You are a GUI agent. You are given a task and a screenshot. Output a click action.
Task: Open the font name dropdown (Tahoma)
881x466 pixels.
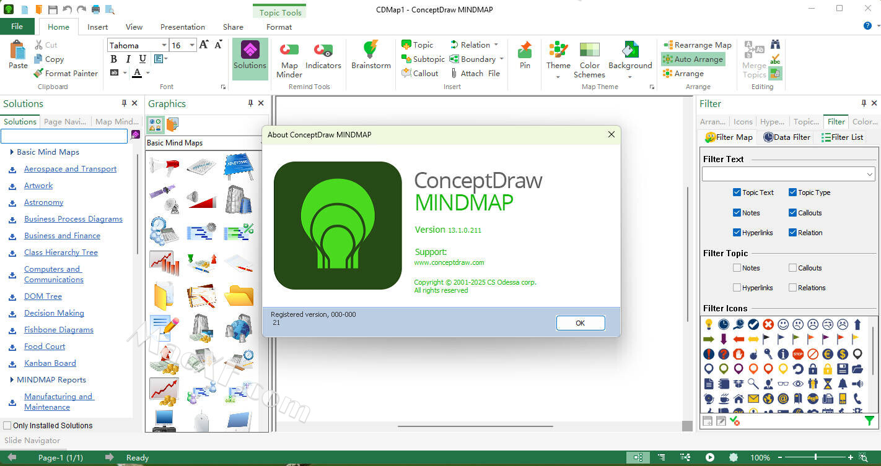[x=164, y=45]
